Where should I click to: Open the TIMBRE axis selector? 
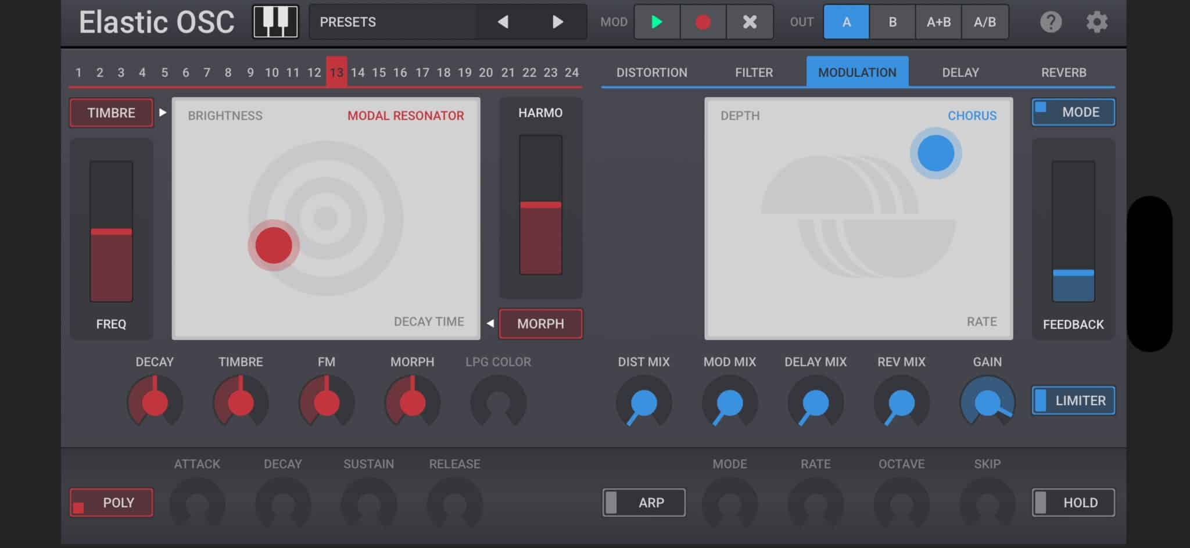(x=111, y=113)
